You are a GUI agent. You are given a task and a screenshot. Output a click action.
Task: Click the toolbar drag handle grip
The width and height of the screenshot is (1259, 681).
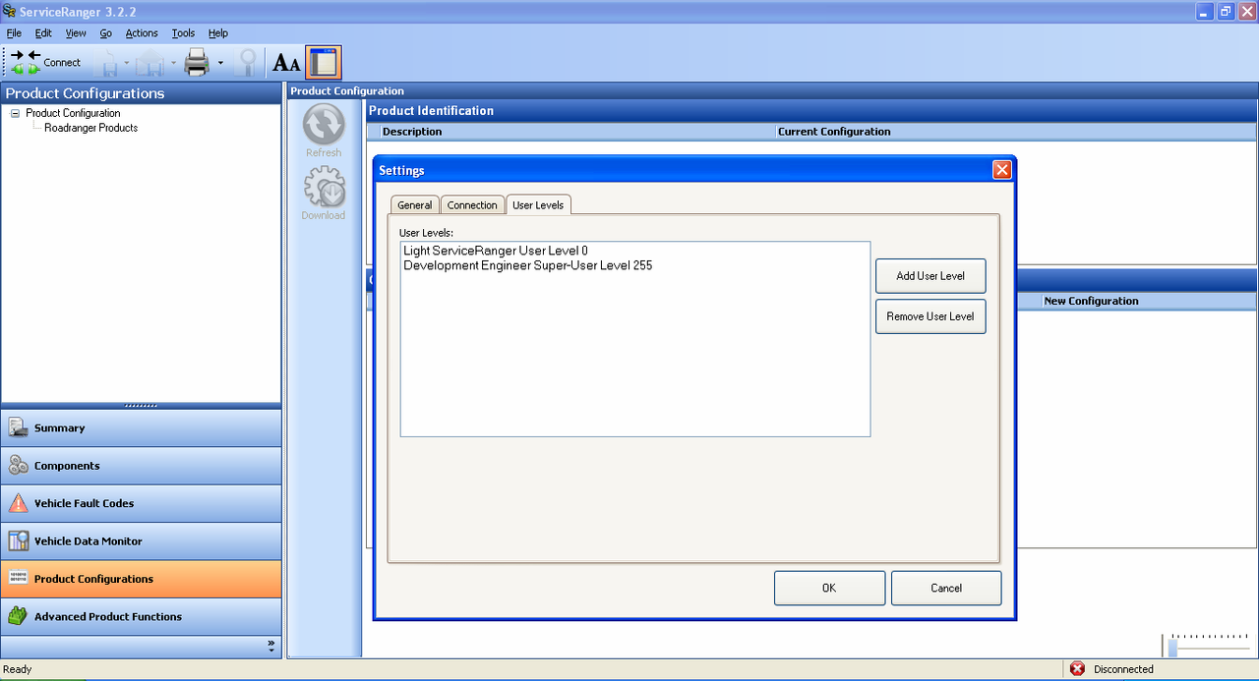[5, 62]
